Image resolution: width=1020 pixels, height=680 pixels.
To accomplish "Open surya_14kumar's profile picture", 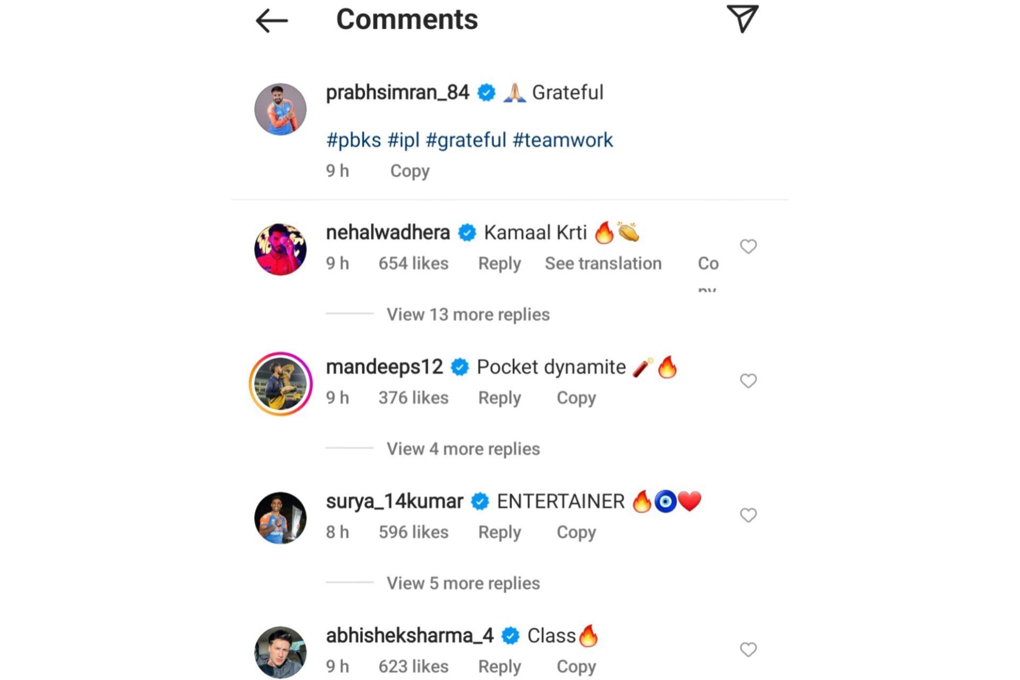I will point(280,516).
